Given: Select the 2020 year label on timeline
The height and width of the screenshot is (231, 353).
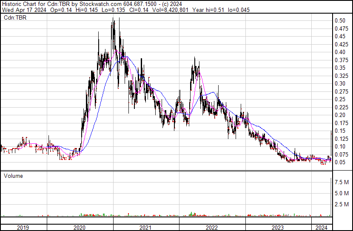Looking at the screenshot, I should tap(80, 228).
